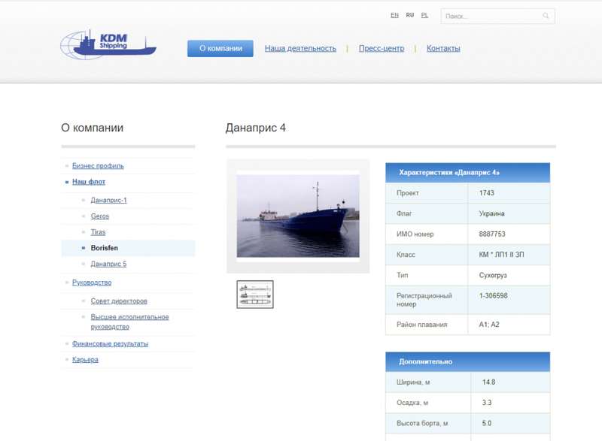Go to Пресс-центр section
Viewport: 602px width, 441px height.
click(x=381, y=49)
